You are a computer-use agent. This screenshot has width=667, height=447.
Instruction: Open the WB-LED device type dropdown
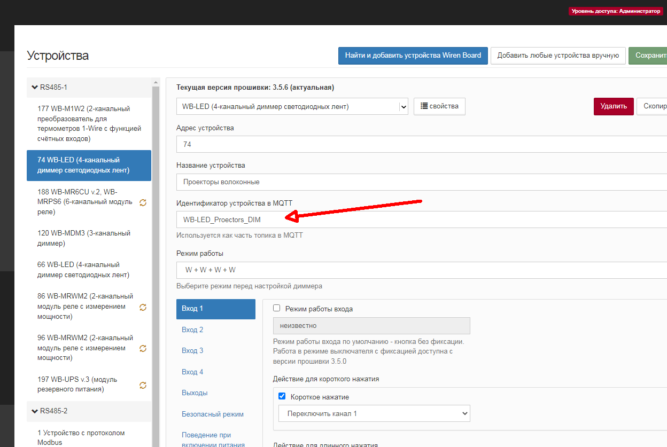click(292, 106)
